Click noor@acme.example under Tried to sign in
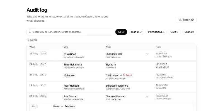This screenshot has height=111, width=223. pos(115,78)
